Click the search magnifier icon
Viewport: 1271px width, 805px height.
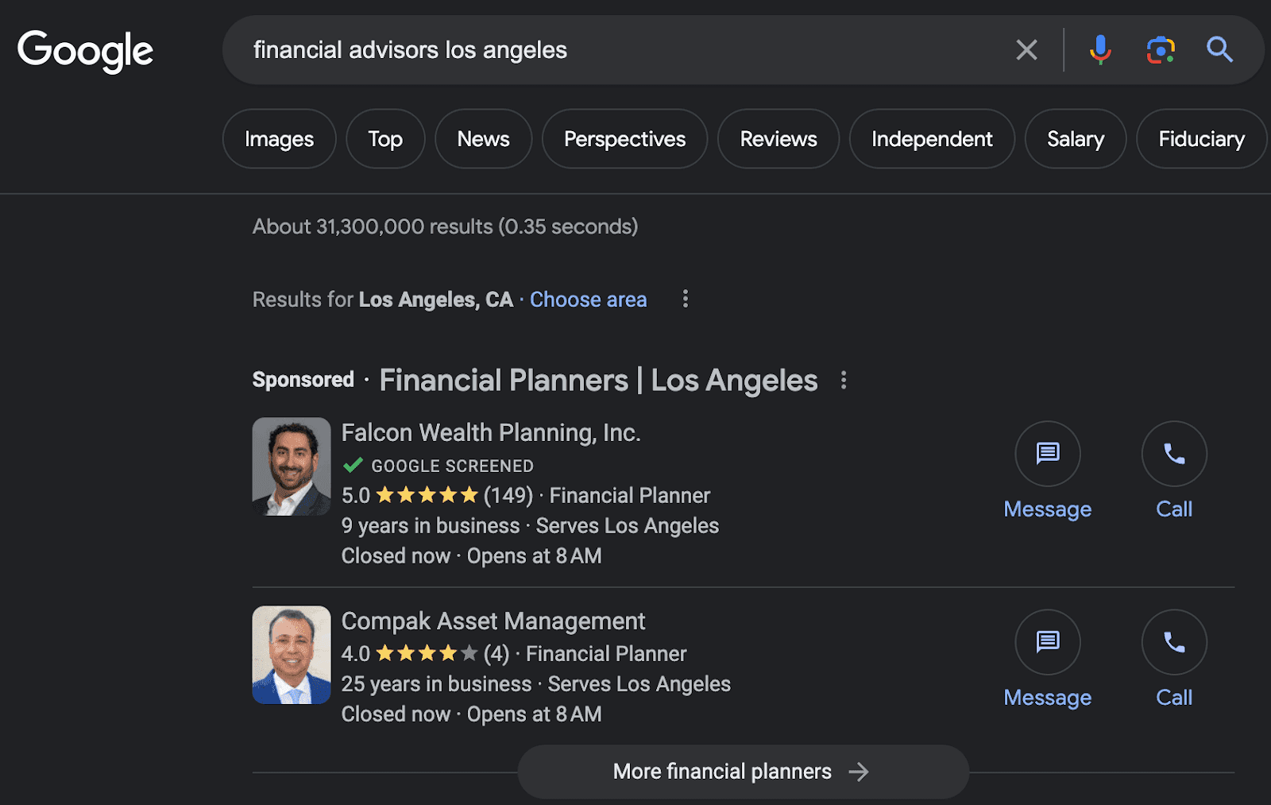pyautogui.click(x=1220, y=50)
